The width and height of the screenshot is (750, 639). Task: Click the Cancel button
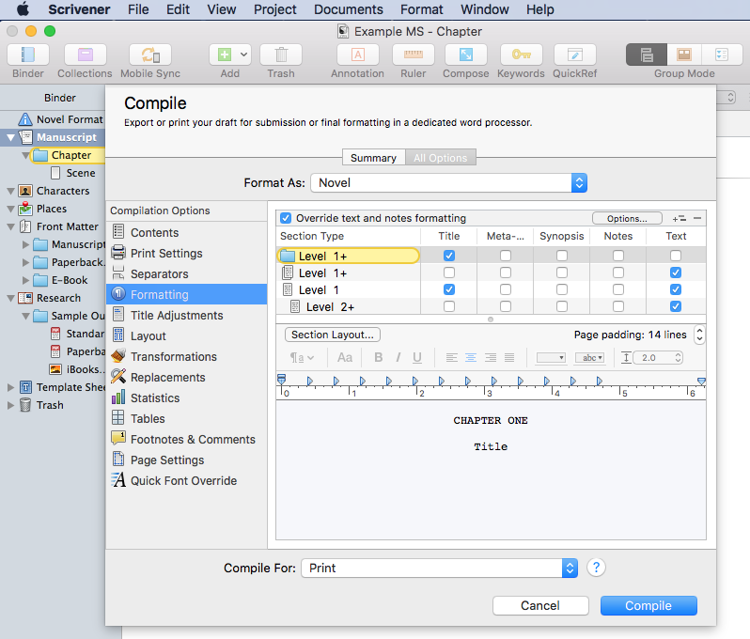(x=540, y=605)
